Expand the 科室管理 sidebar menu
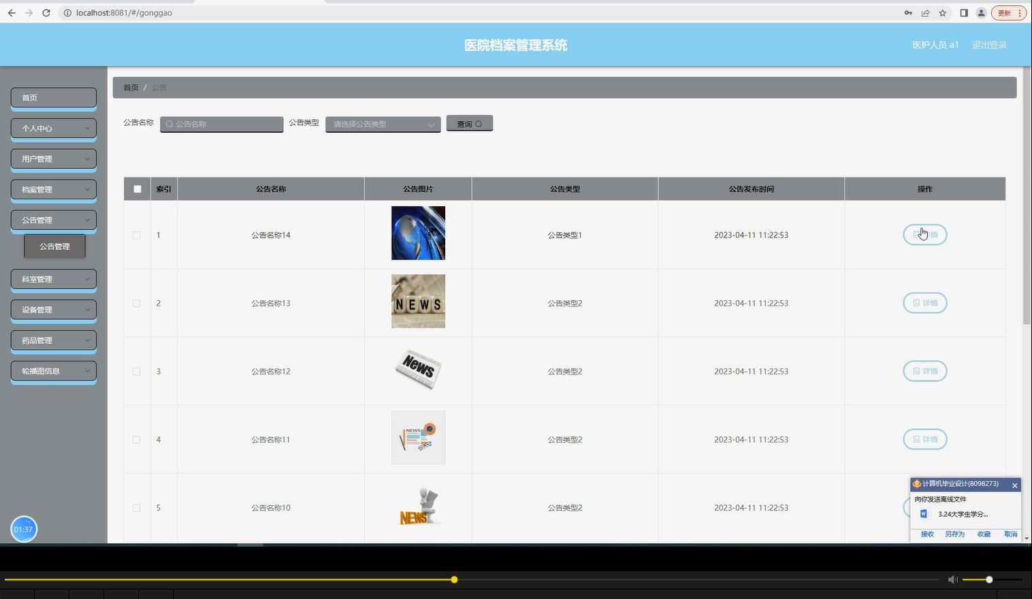The image size is (1032, 599). point(54,279)
